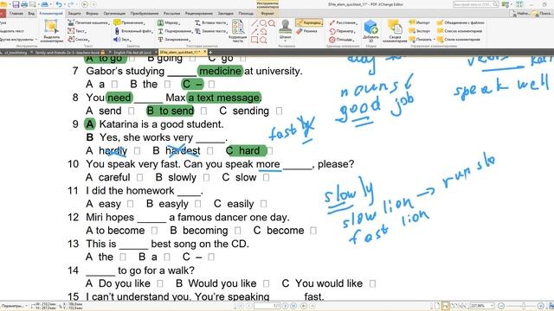
Task: Expand the Show comments dropdown
Action: pyautogui.click(x=435, y=39)
